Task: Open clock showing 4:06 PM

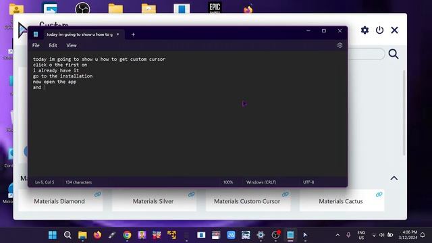Action: [x=408, y=235]
